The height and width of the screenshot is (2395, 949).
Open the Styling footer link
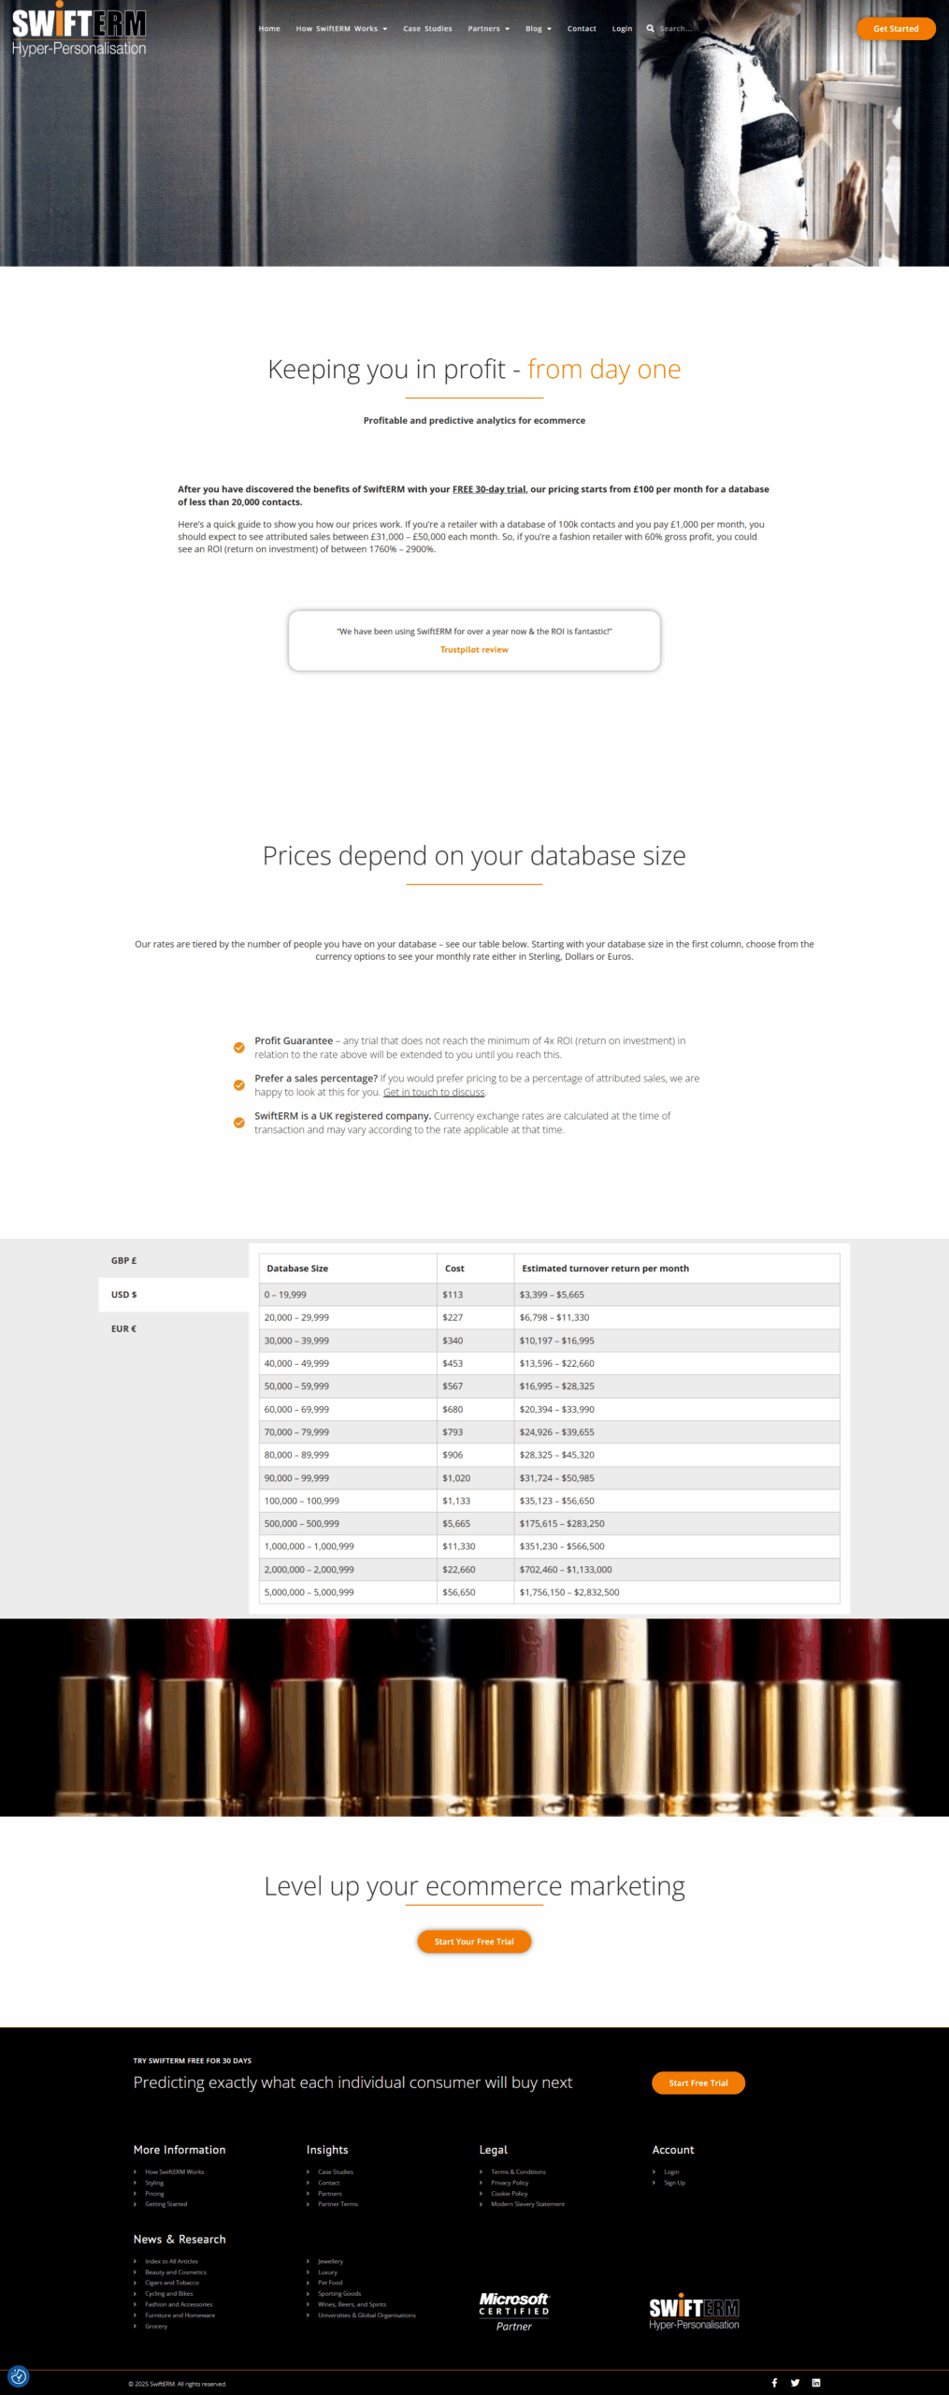click(x=154, y=2183)
